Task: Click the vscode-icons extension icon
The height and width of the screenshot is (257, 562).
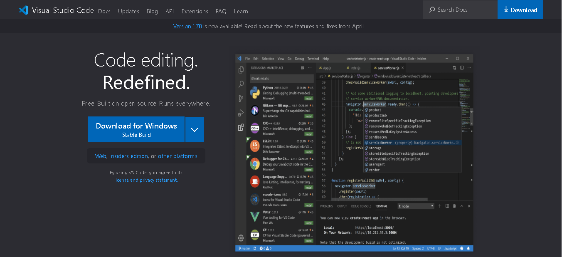Action: coord(255,199)
